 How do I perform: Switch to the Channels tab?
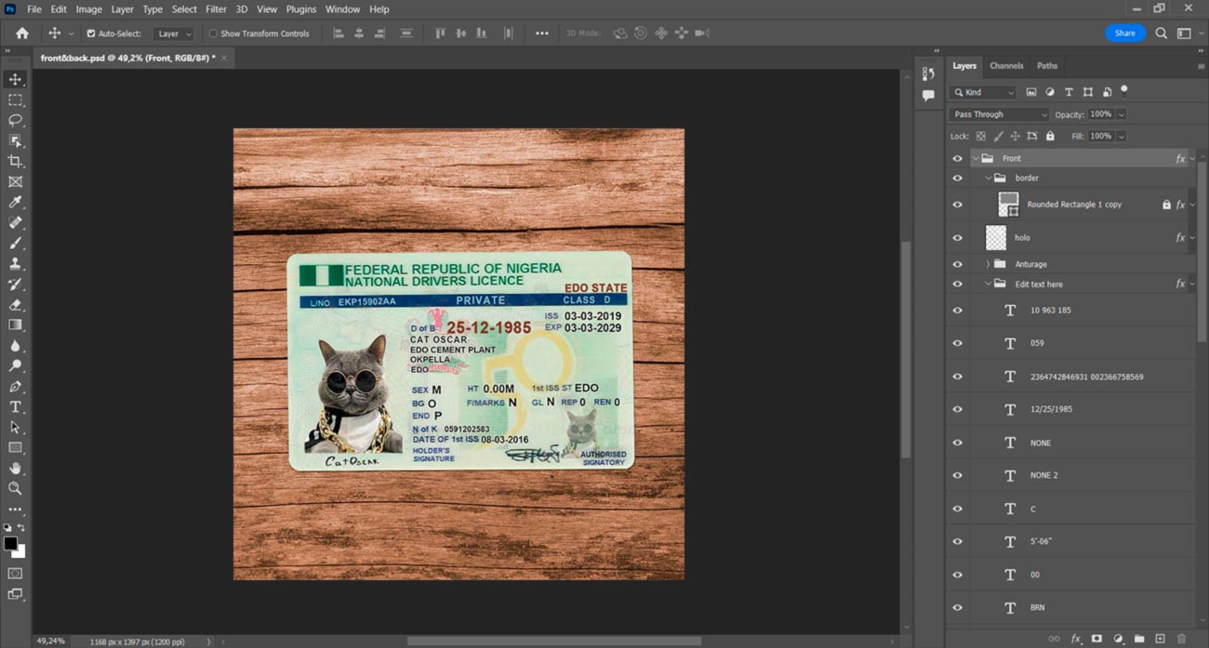click(x=1006, y=66)
